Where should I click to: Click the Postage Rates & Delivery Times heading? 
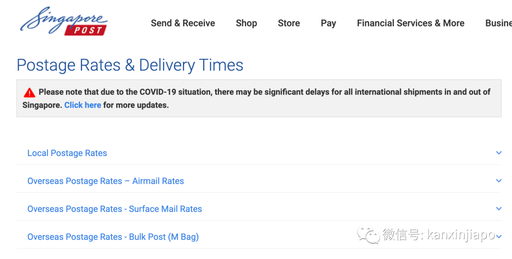coord(130,65)
